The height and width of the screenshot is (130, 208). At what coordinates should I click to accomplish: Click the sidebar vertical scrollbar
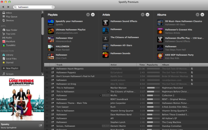tap(43, 26)
